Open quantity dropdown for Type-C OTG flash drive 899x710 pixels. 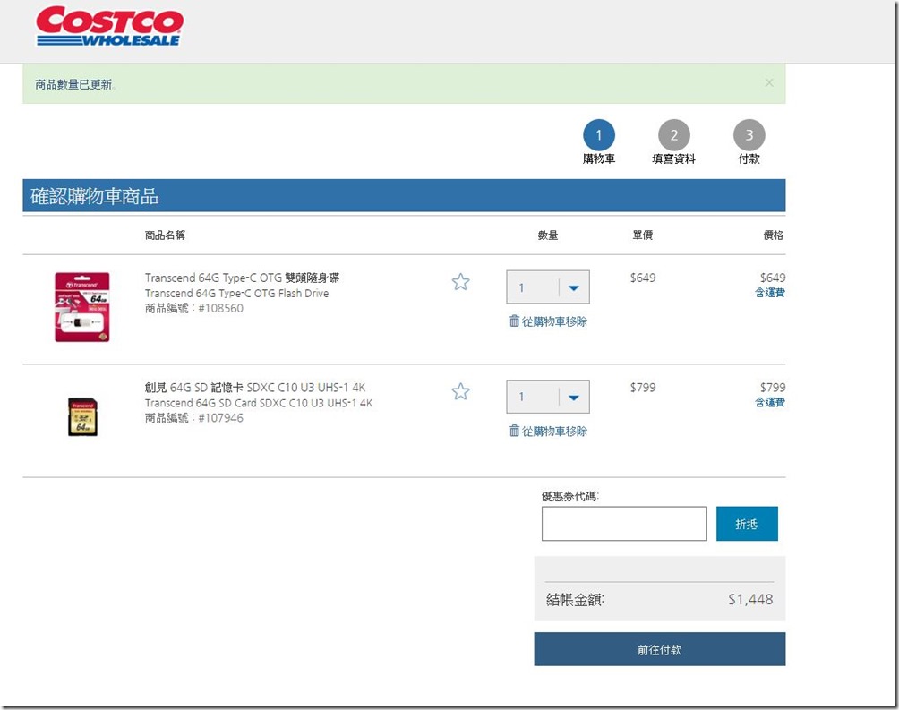[547, 287]
